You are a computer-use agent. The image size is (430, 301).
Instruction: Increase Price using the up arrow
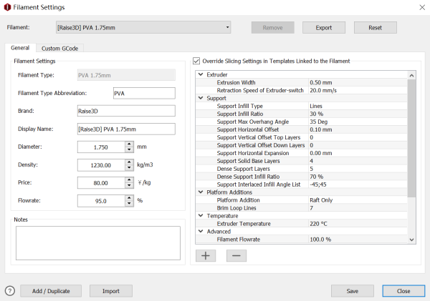pyautogui.click(x=129, y=179)
